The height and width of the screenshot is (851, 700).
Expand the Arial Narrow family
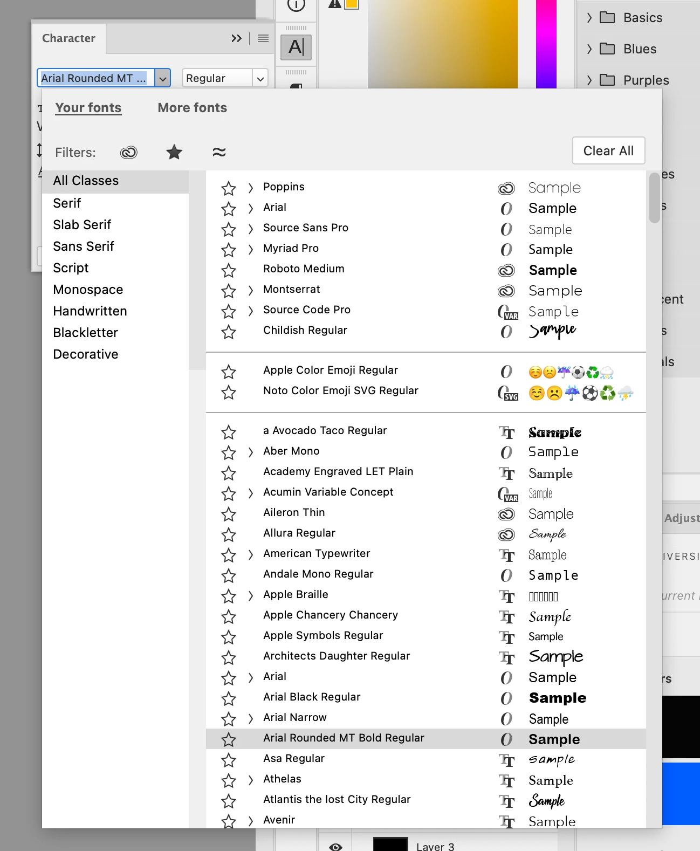click(x=250, y=718)
